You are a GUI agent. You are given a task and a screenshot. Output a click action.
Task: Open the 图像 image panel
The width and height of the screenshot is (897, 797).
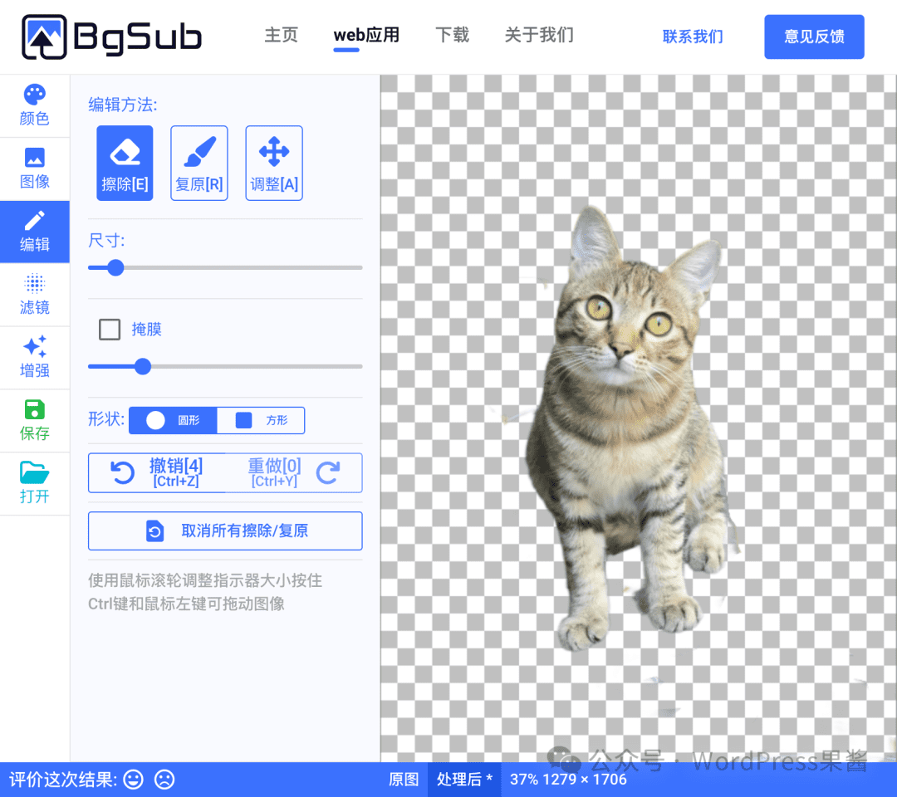tap(35, 169)
